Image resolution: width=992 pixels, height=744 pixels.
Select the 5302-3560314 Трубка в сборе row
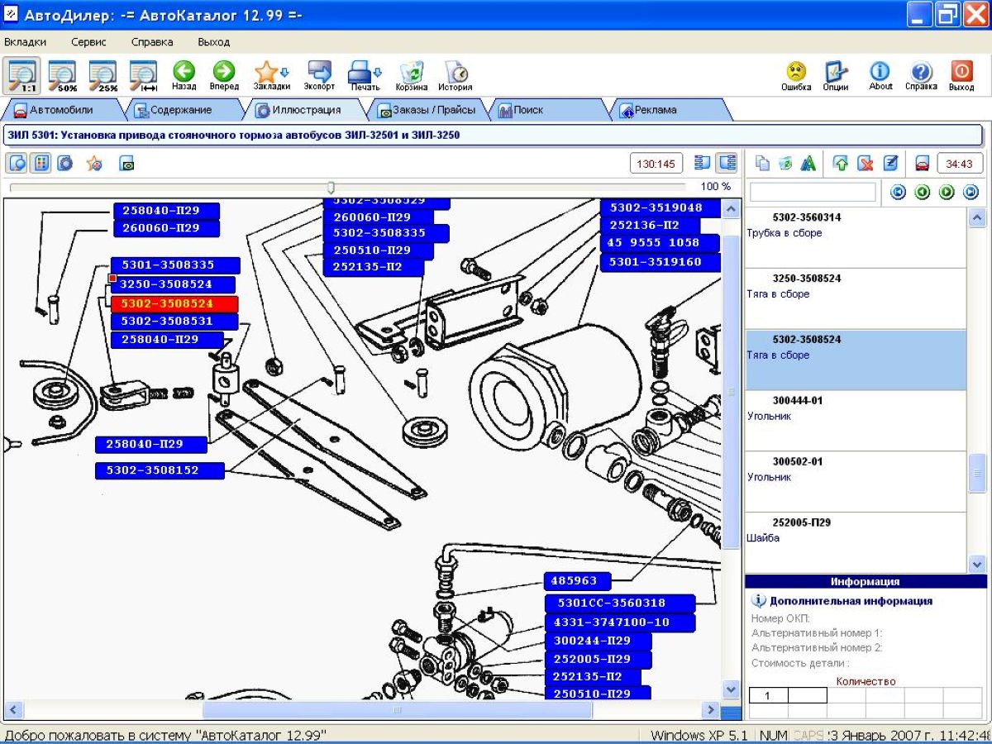[856, 238]
